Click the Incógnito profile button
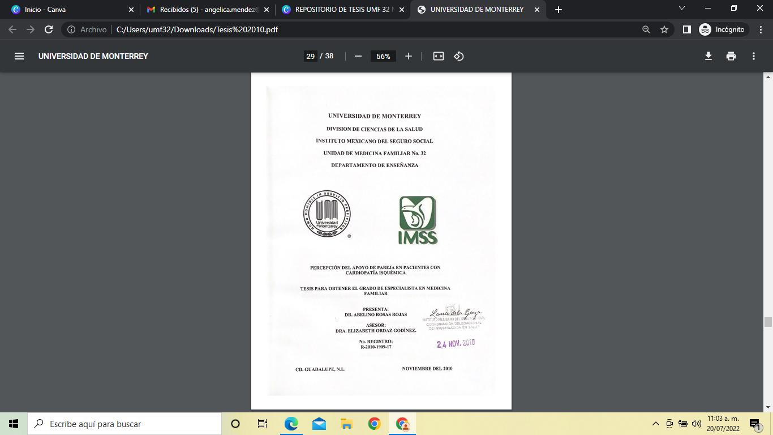Screen dimensions: 773x435 [x=722, y=29]
